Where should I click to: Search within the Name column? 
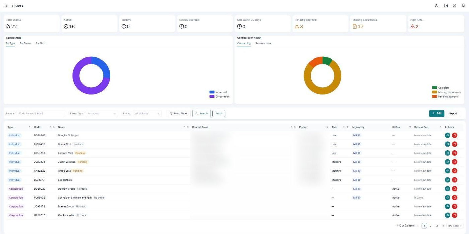tap(188, 127)
